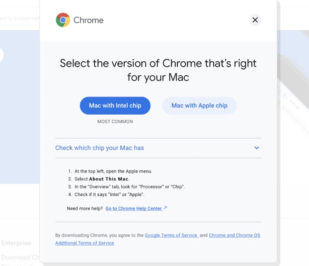
Task: Collapse chip instructions using the chevron arrow
Action: coord(256,148)
